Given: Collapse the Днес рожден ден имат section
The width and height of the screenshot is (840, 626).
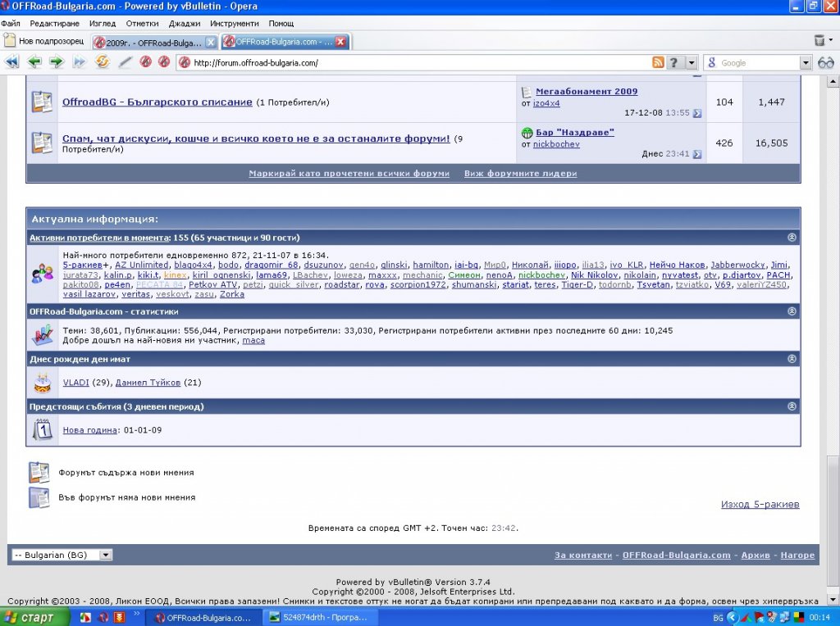Looking at the screenshot, I should coord(792,359).
